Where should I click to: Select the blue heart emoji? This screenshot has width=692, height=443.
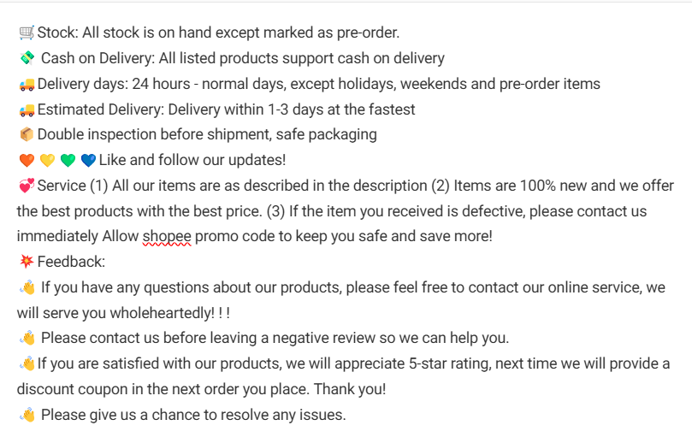[88, 160]
